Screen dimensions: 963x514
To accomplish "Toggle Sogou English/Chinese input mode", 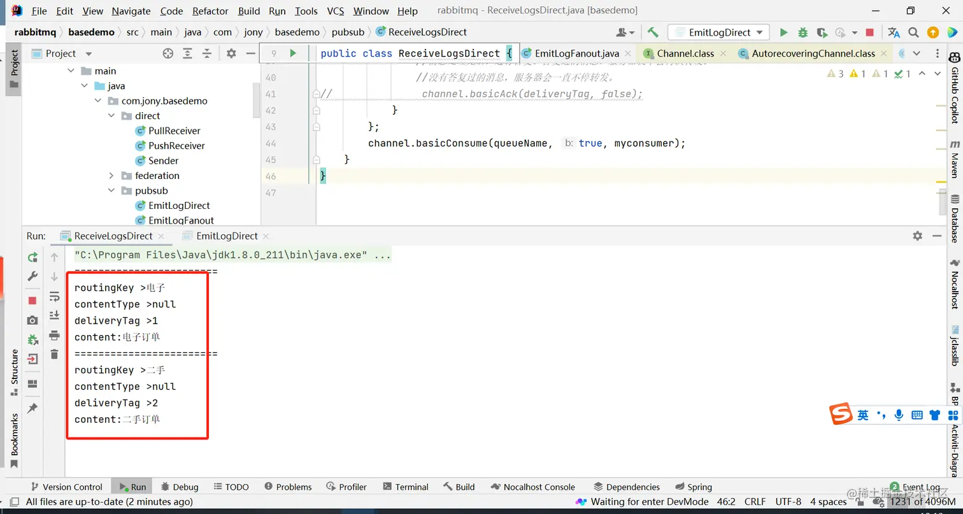I will [x=863, y=415].
